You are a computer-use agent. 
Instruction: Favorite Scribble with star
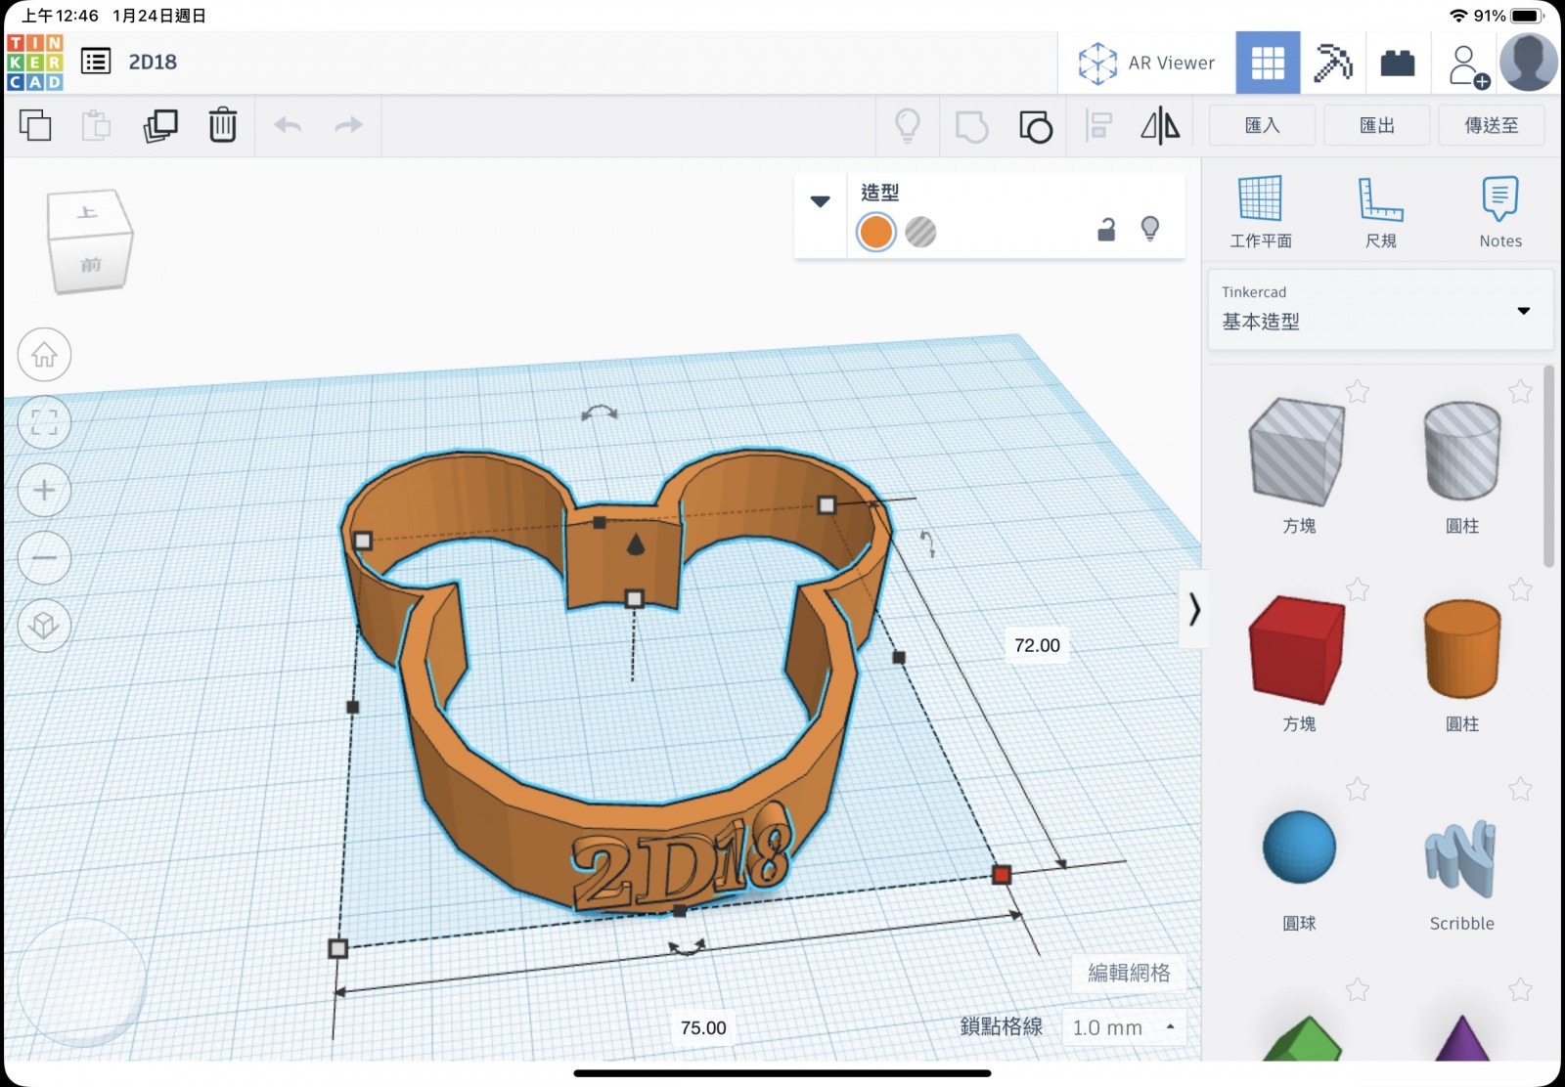(1520, 789)
